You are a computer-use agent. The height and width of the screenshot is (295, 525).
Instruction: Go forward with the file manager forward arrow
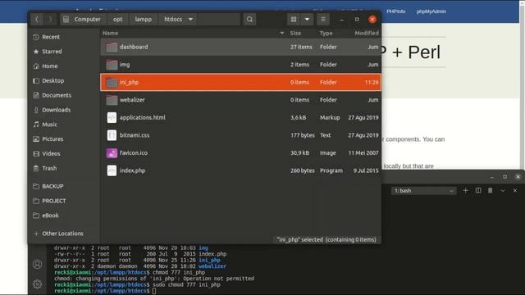click(x=50, y=19)
